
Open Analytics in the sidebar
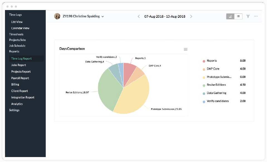tap(17, 104)
